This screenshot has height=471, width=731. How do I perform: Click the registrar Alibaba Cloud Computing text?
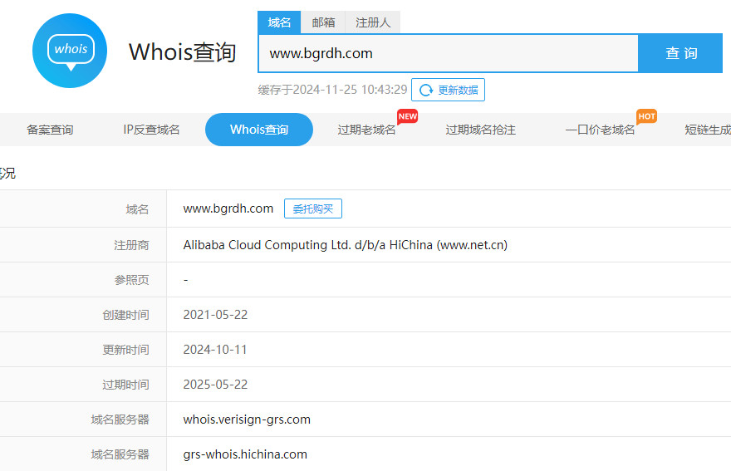pyautogui.click(x=345, y=245)
